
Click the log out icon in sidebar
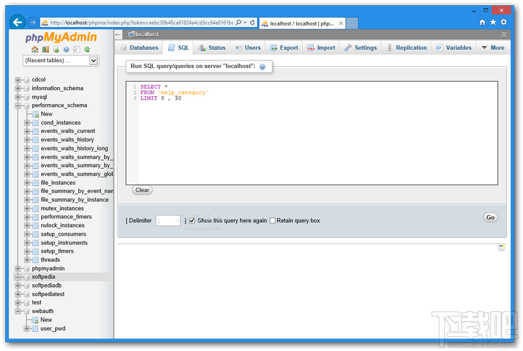[45, 49]
